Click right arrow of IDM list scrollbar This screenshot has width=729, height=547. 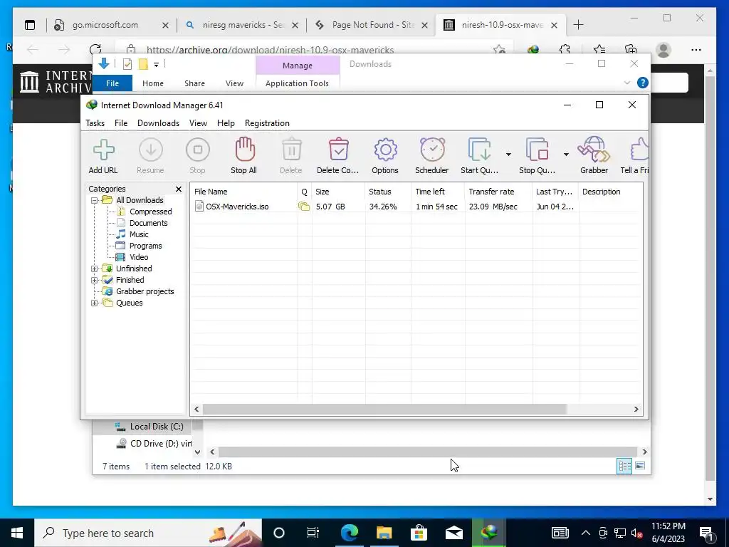click(636, 410)
